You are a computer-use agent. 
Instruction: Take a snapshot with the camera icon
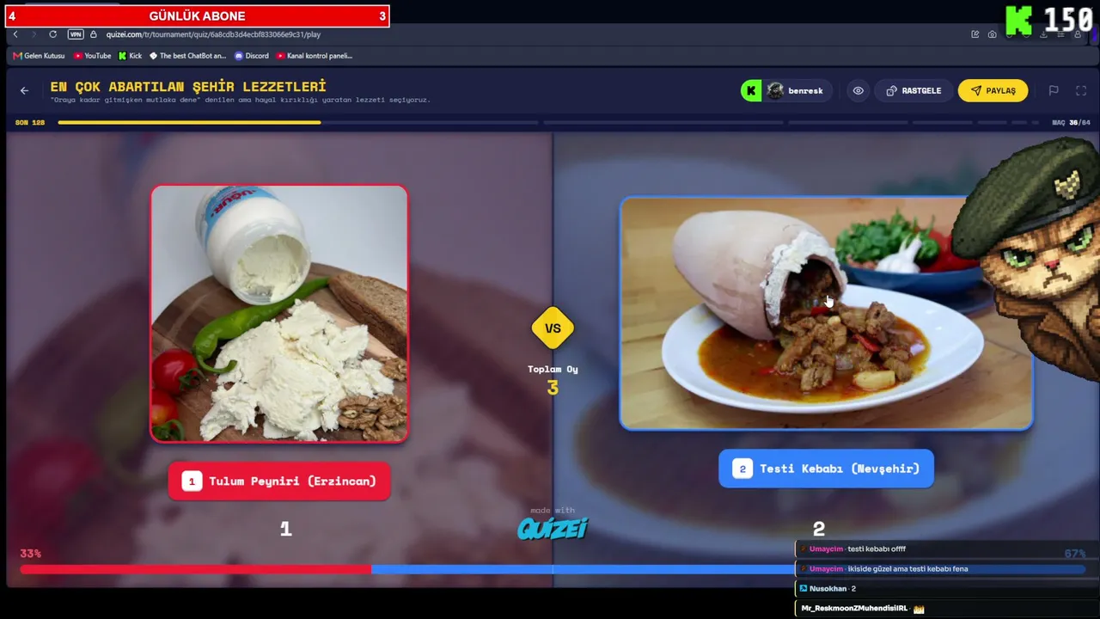pos(993,34)
